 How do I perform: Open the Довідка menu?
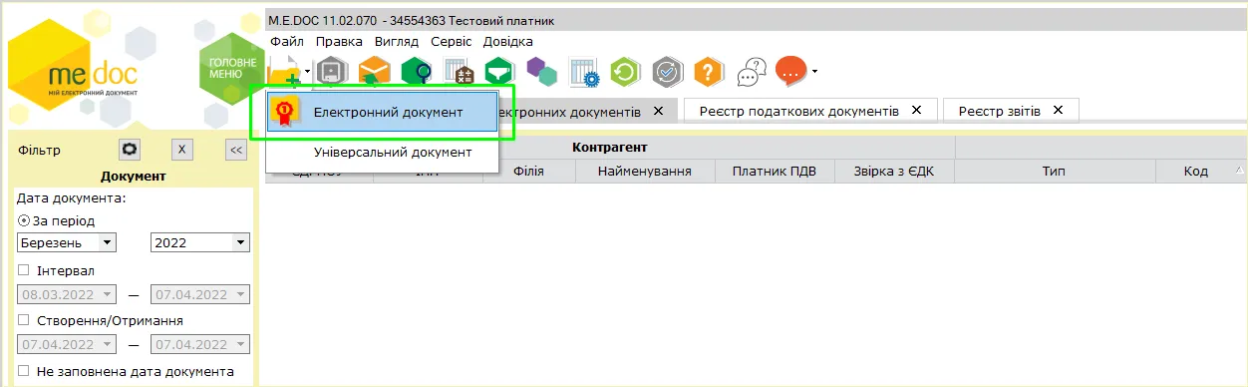point(508,41)
